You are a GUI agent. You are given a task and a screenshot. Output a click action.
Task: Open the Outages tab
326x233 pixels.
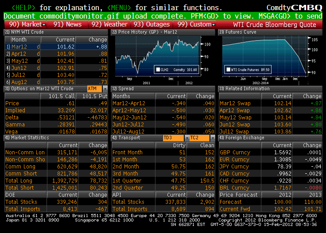(150, 24)
